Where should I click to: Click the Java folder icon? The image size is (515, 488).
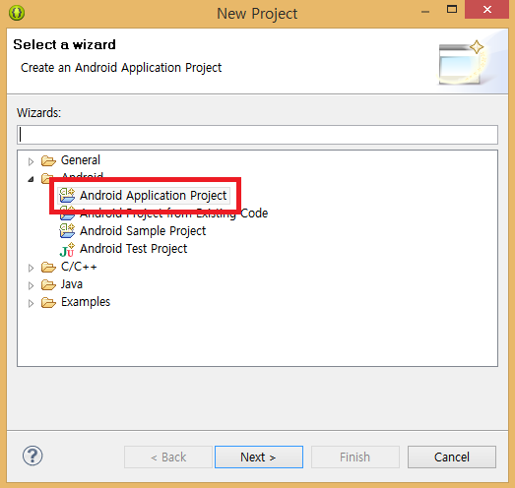[x=48, y=285]
